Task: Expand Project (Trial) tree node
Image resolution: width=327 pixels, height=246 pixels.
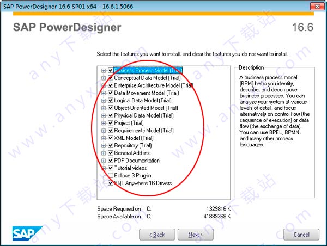Action: (x=104, y=123)
